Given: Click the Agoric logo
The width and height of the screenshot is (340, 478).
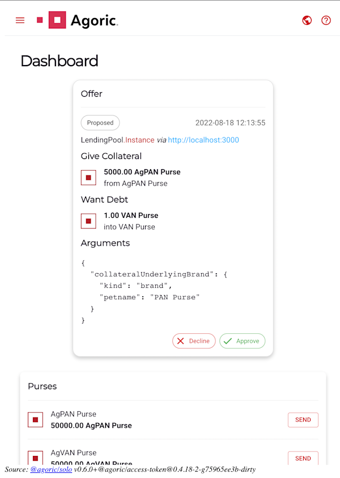Looking at the screenshot, I should (x=77, y=20).
